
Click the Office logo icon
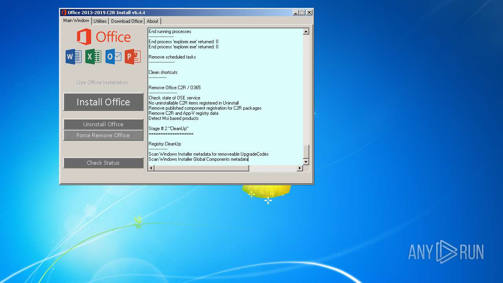pyautogui.click(x=104, y=37)
